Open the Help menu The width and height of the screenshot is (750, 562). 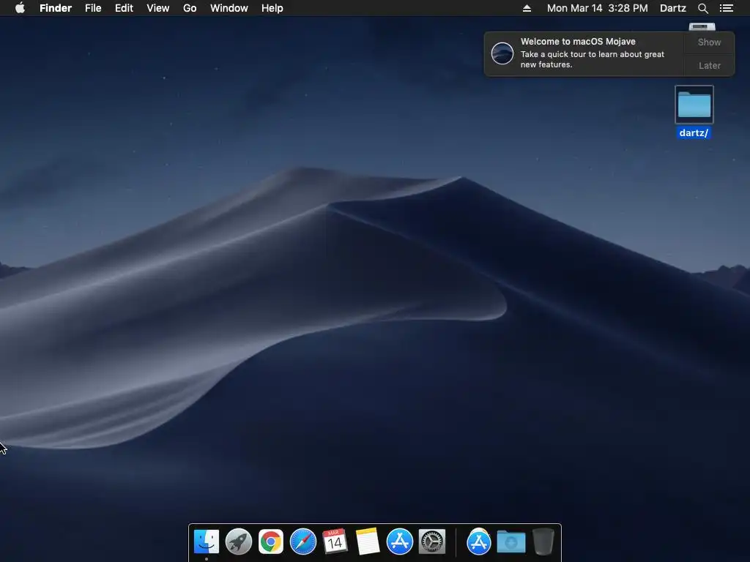(x=272, y=8)
